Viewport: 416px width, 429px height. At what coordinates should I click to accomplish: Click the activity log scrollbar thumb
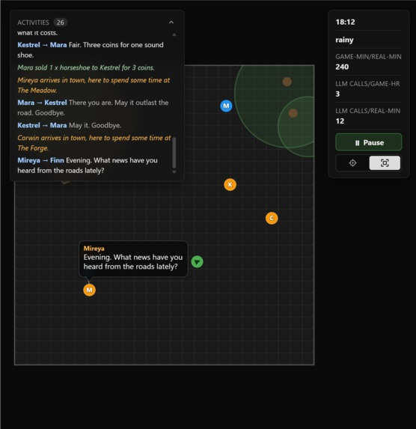(174, 153)
